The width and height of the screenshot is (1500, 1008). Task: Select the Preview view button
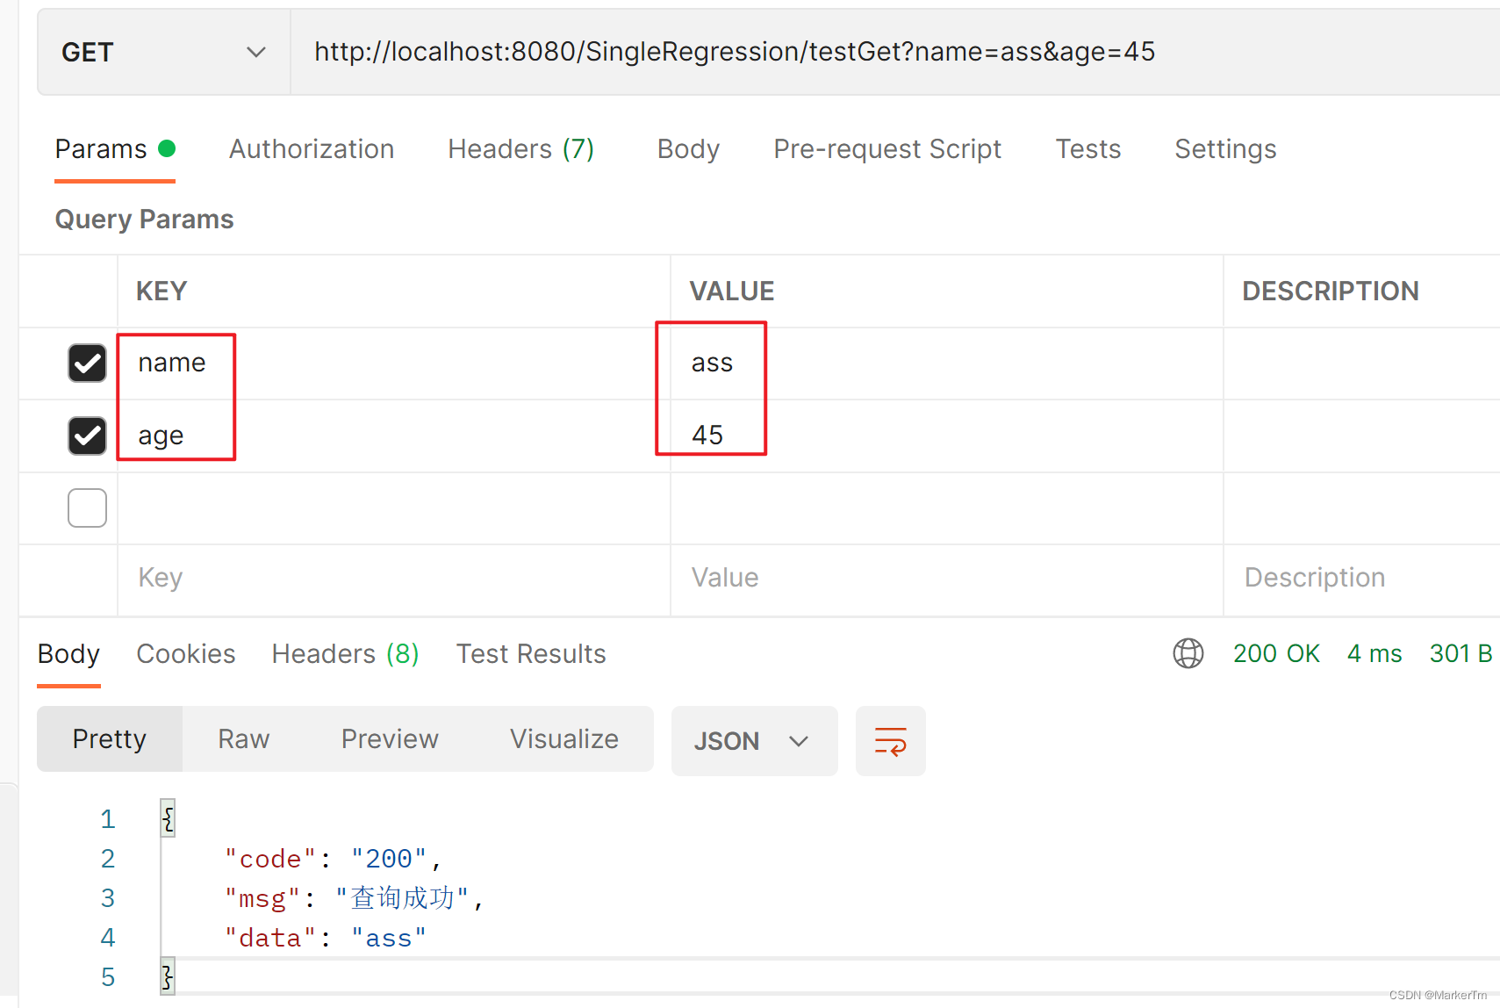(x=390, y=739)
